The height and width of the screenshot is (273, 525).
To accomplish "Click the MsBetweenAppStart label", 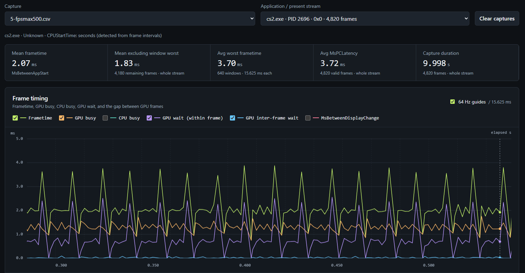I will click(x=30, y=73).
